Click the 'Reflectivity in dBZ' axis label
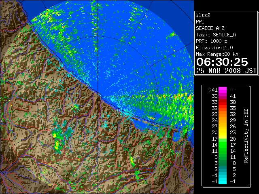 pos(246,136)
